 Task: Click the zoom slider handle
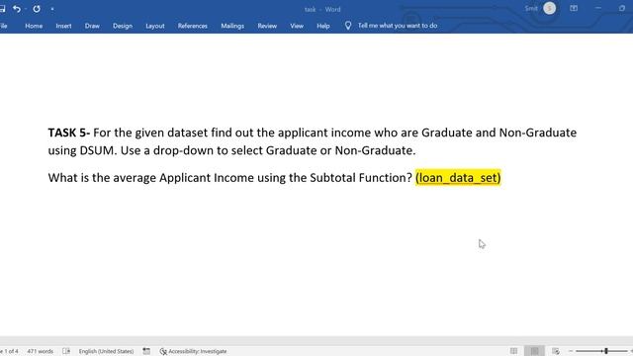point(606,351)
